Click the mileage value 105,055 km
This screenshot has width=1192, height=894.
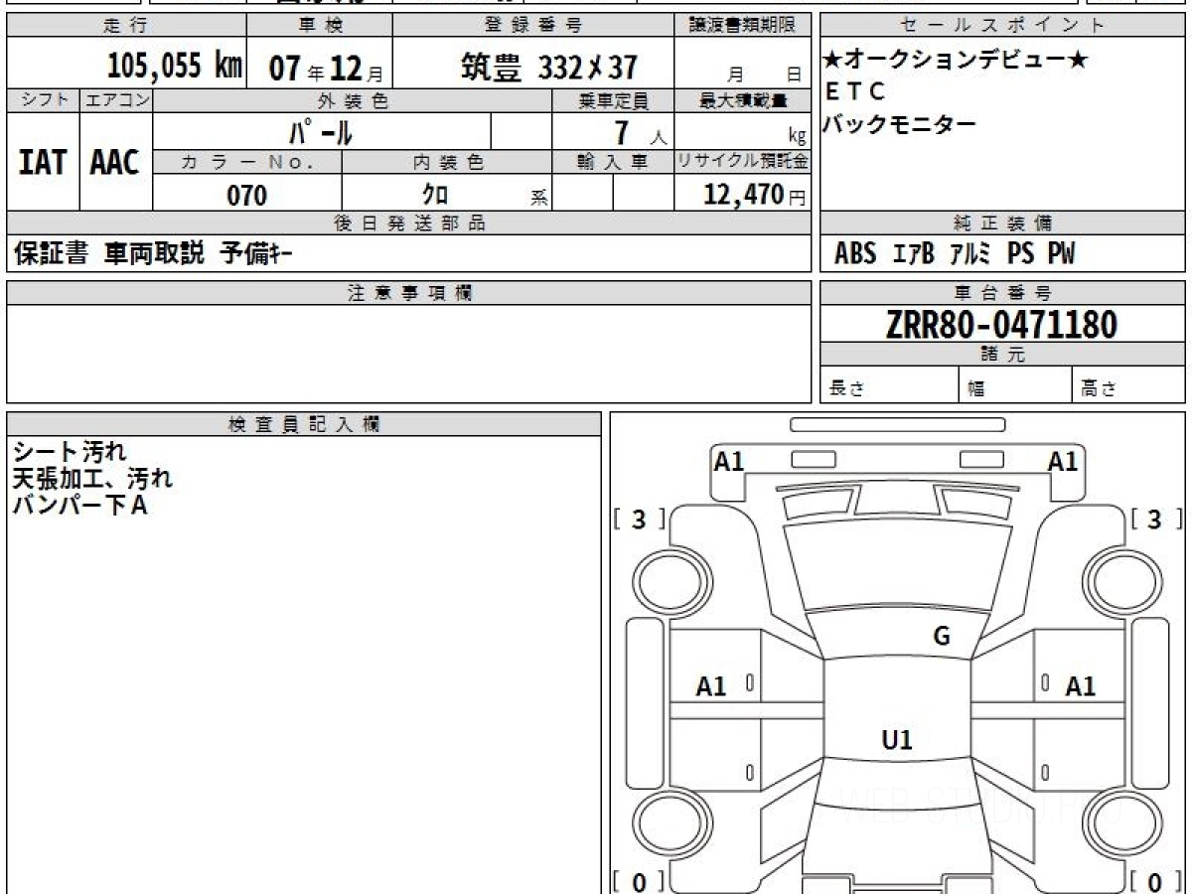[x=175, y=67]
